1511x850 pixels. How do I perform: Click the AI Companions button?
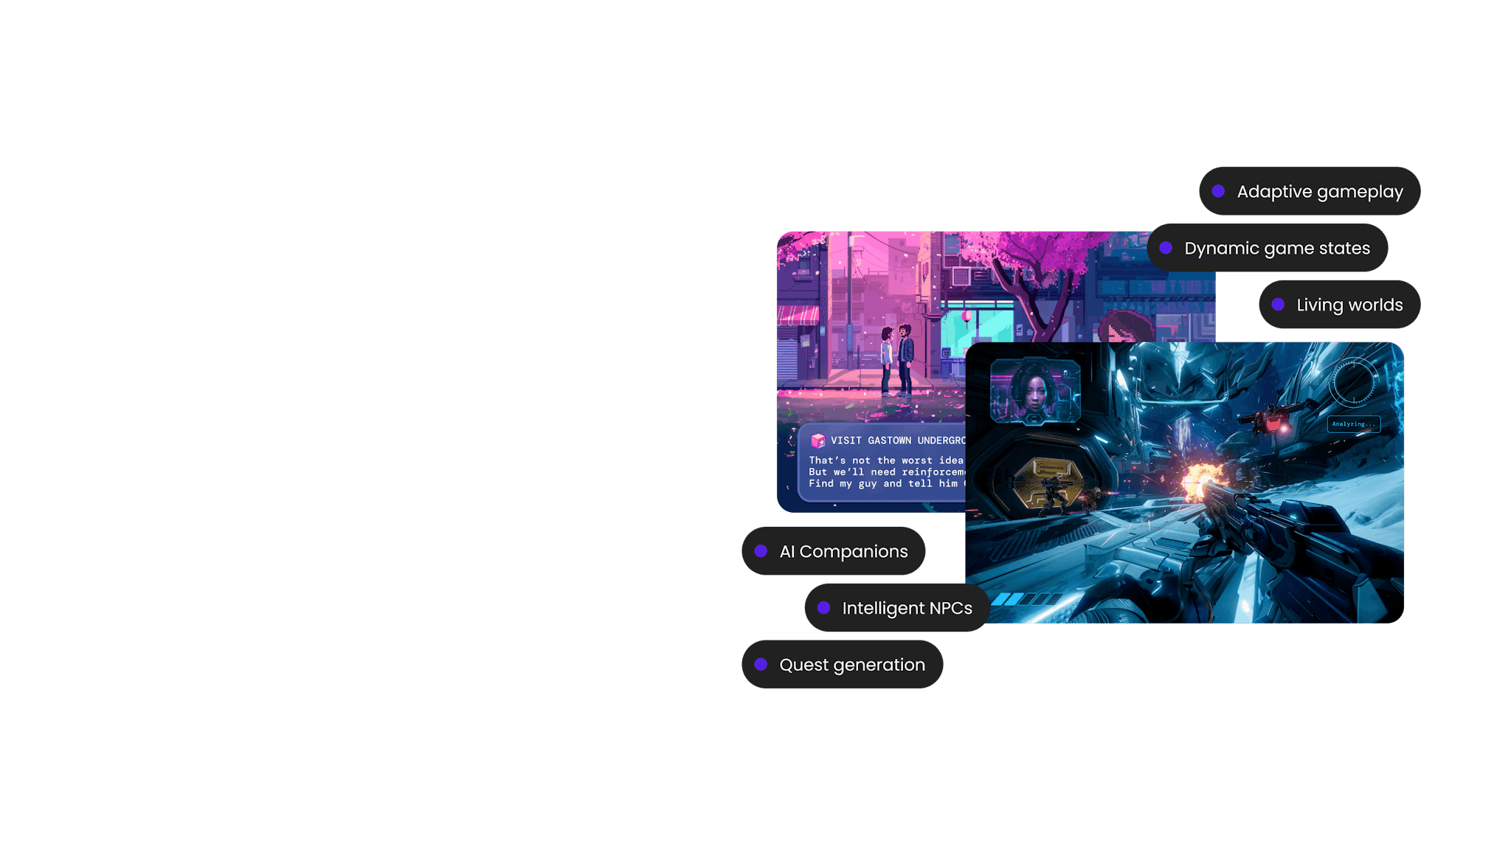(x=834, y=550)
